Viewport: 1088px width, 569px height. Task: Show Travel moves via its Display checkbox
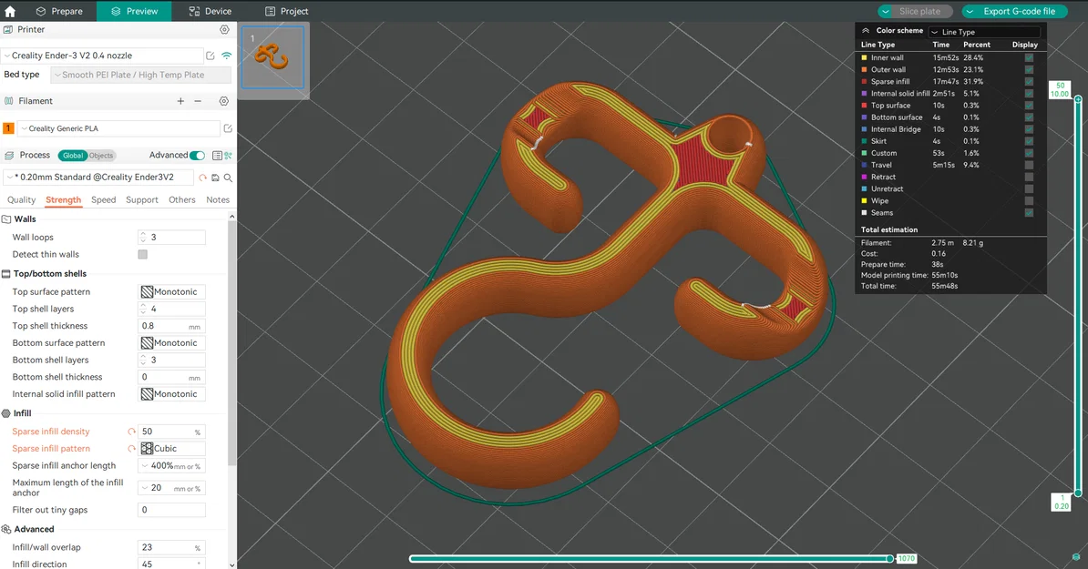[x=1029, y=165]
